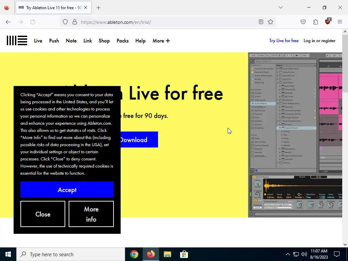Click the Firefox icon left of the tab
The height and width of the screenshot is (261, 348).
coord(7,8)
